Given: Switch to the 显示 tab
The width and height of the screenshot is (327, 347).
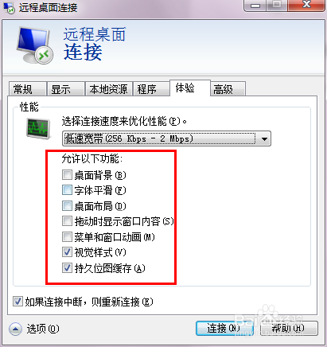Looking at the screenshot, I should pyautogui.click(x=66, y=88).
